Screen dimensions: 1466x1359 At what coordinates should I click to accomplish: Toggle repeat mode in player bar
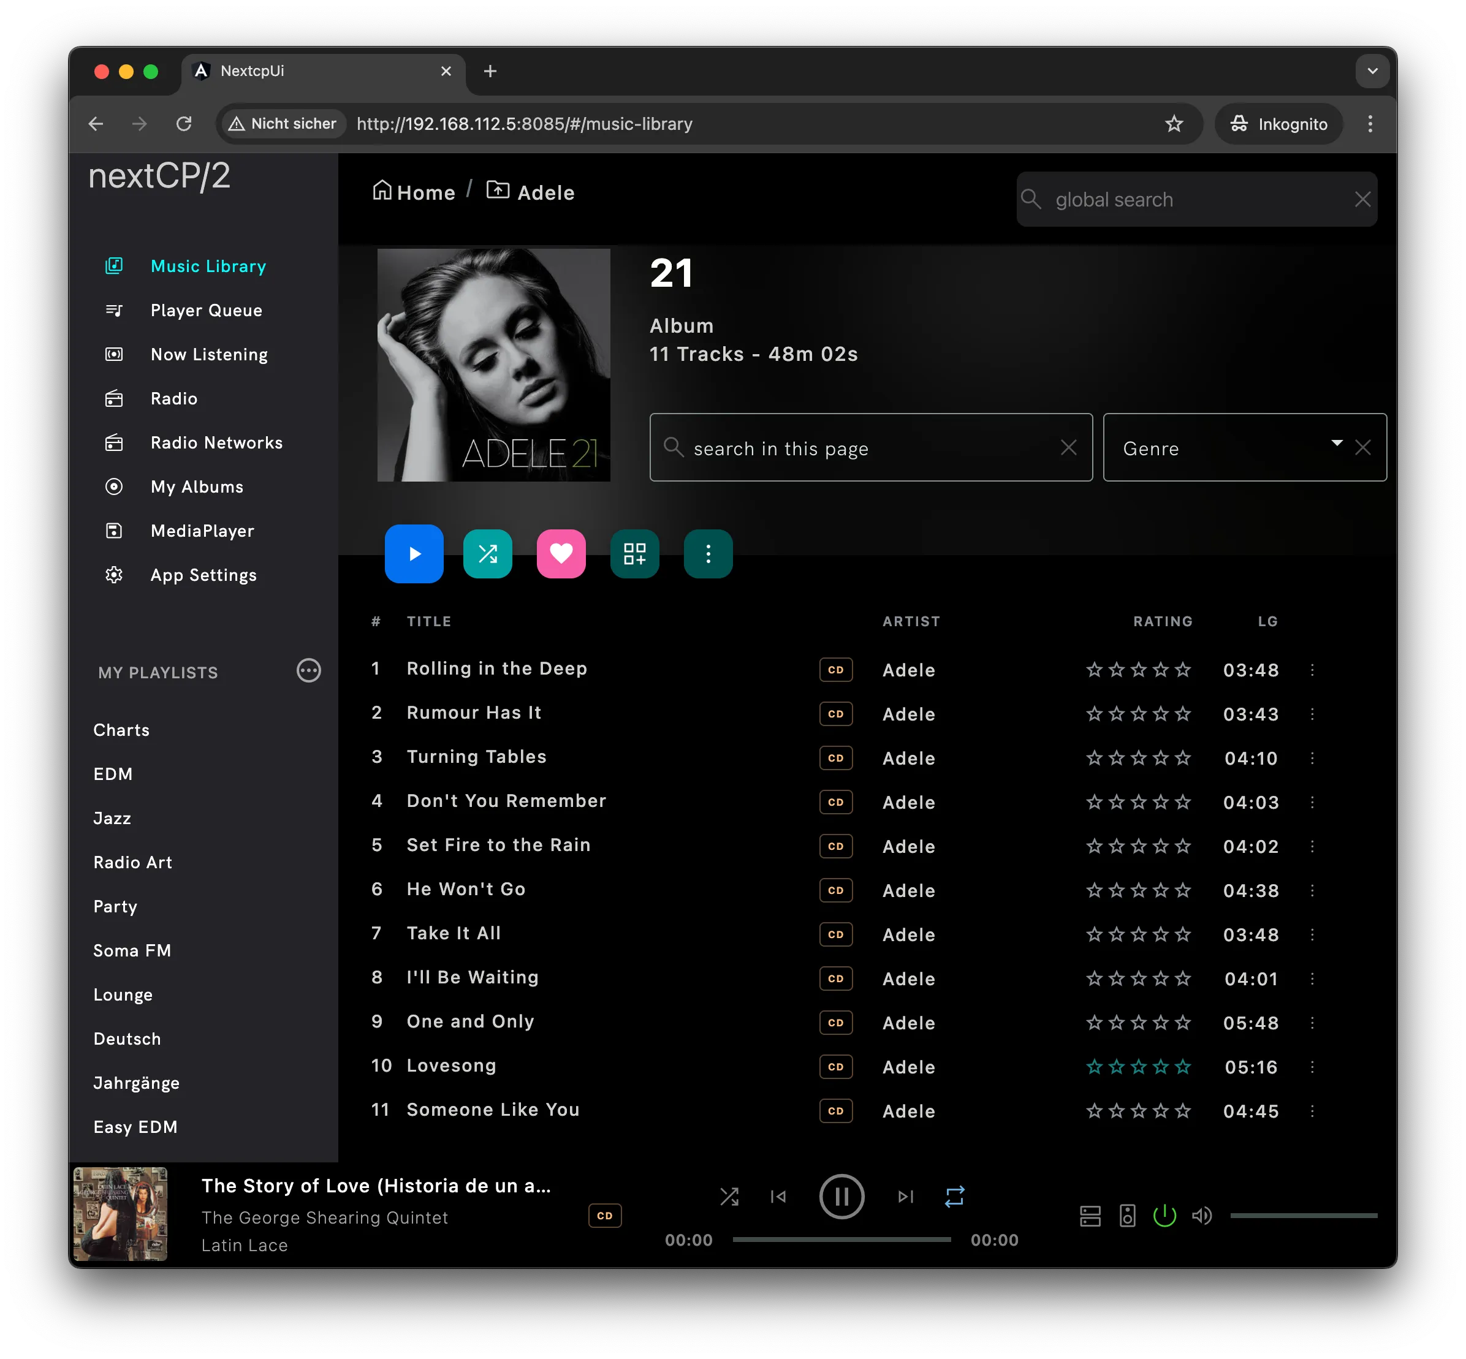(955, 1197)
